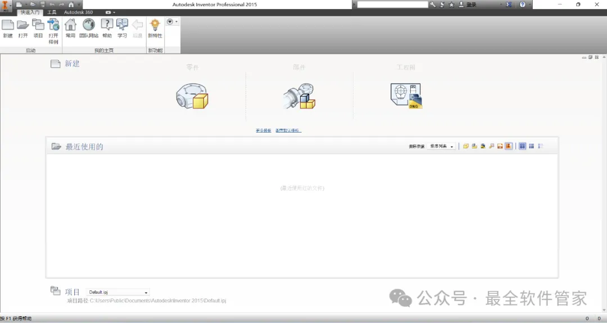The width and height of the screenshot is (607, 323).
Task: Click Redo arrow in quick access toolbar
Action: (x=62, y=4)
